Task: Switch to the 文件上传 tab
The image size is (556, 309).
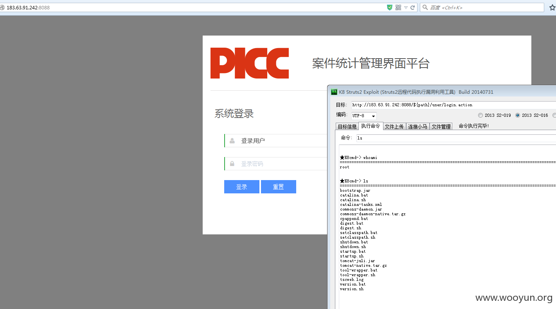Action: (394, 127)
